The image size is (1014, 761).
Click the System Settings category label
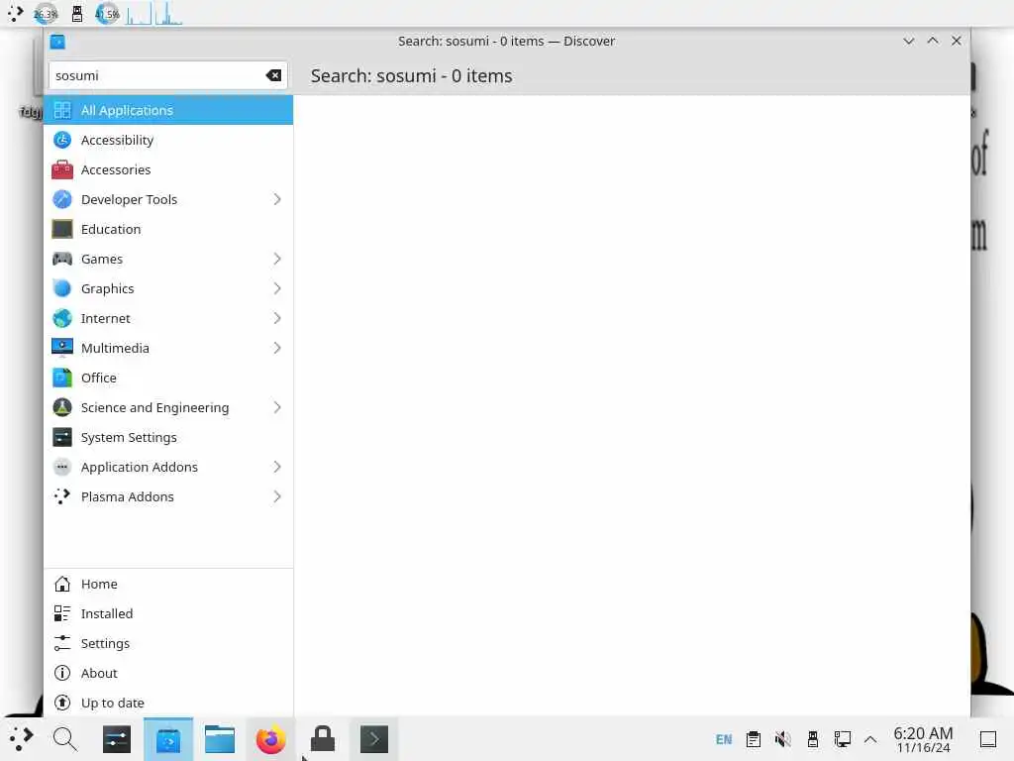(x=129, y=437)
